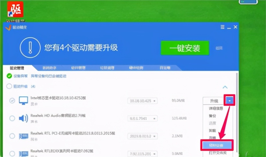Click the 驱动精灵 logo in title bar
This screenshot has height=157, width=266.
[x=8, y=27]
